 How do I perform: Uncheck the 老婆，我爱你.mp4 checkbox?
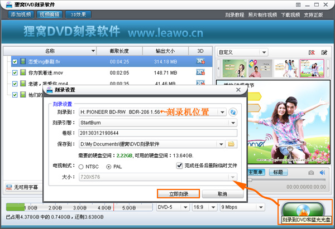tap(15, 84)
